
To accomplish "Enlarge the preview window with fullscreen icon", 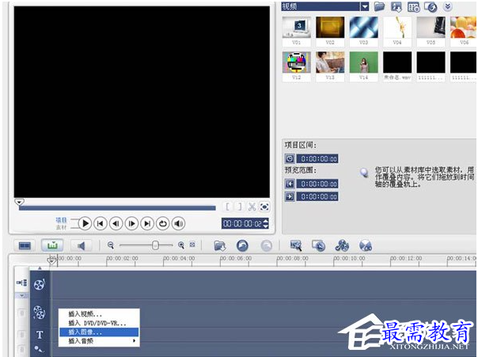I will coord(264,207).
